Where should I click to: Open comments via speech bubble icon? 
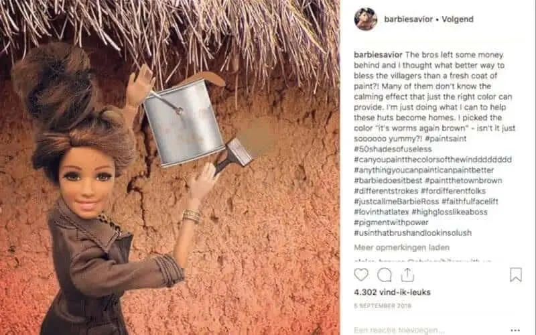click(x=384, y=275)
